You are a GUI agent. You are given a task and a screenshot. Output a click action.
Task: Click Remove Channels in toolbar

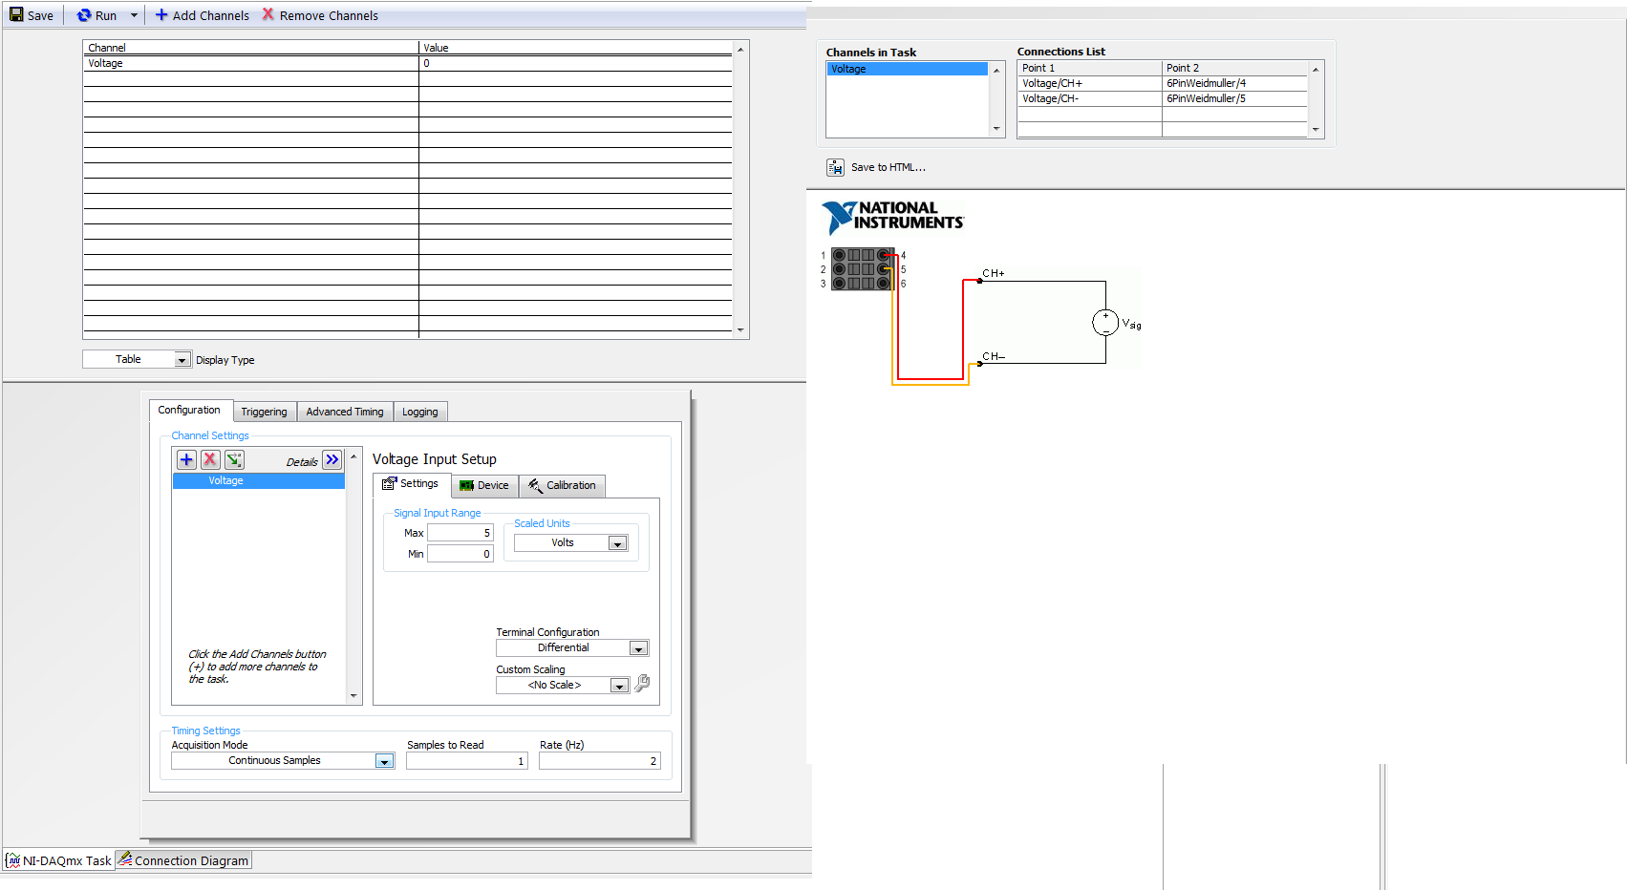tap(320, 15)
